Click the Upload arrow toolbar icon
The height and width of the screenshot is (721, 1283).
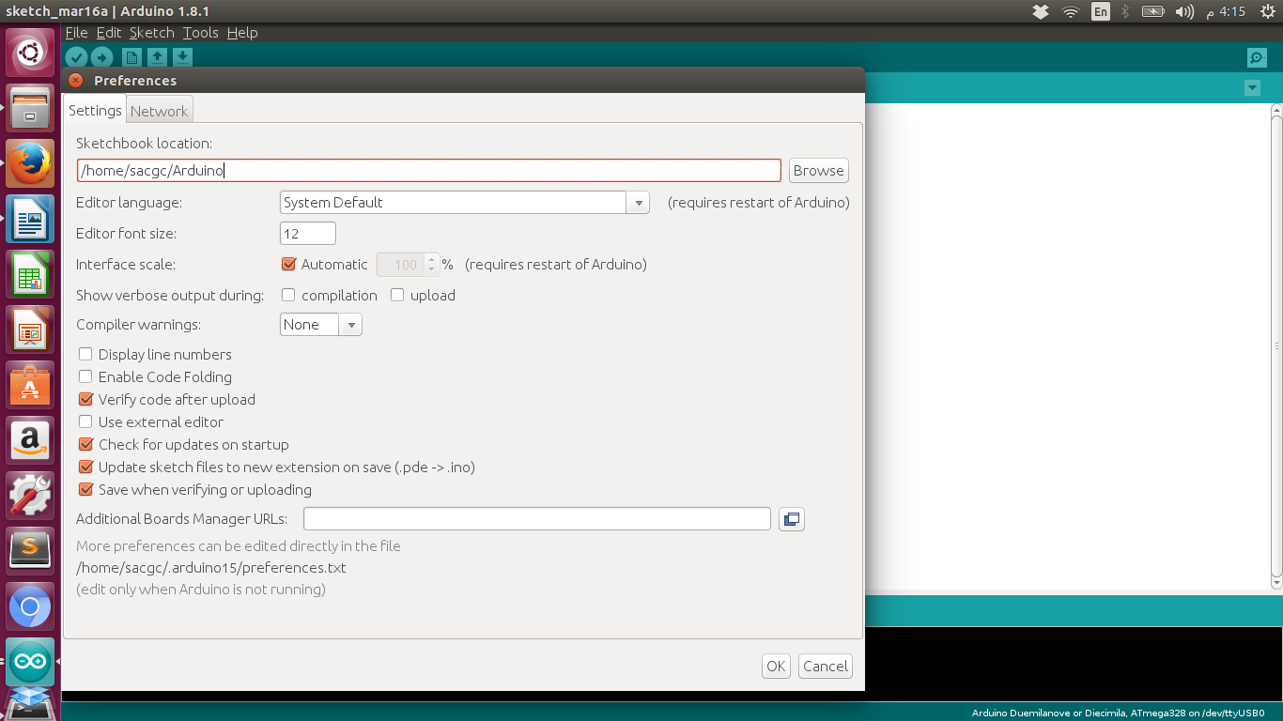[x=101, y=57]
